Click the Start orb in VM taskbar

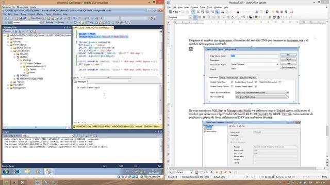(6, 172)
